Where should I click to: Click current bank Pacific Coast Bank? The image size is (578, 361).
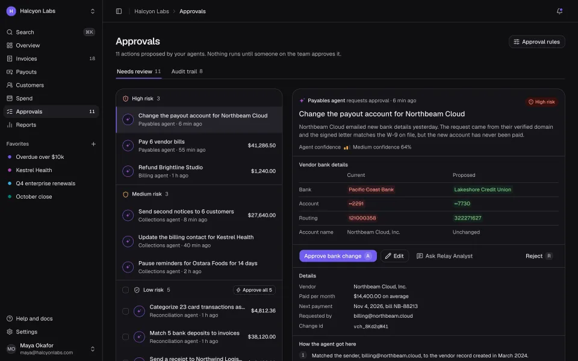coord(371,190)
